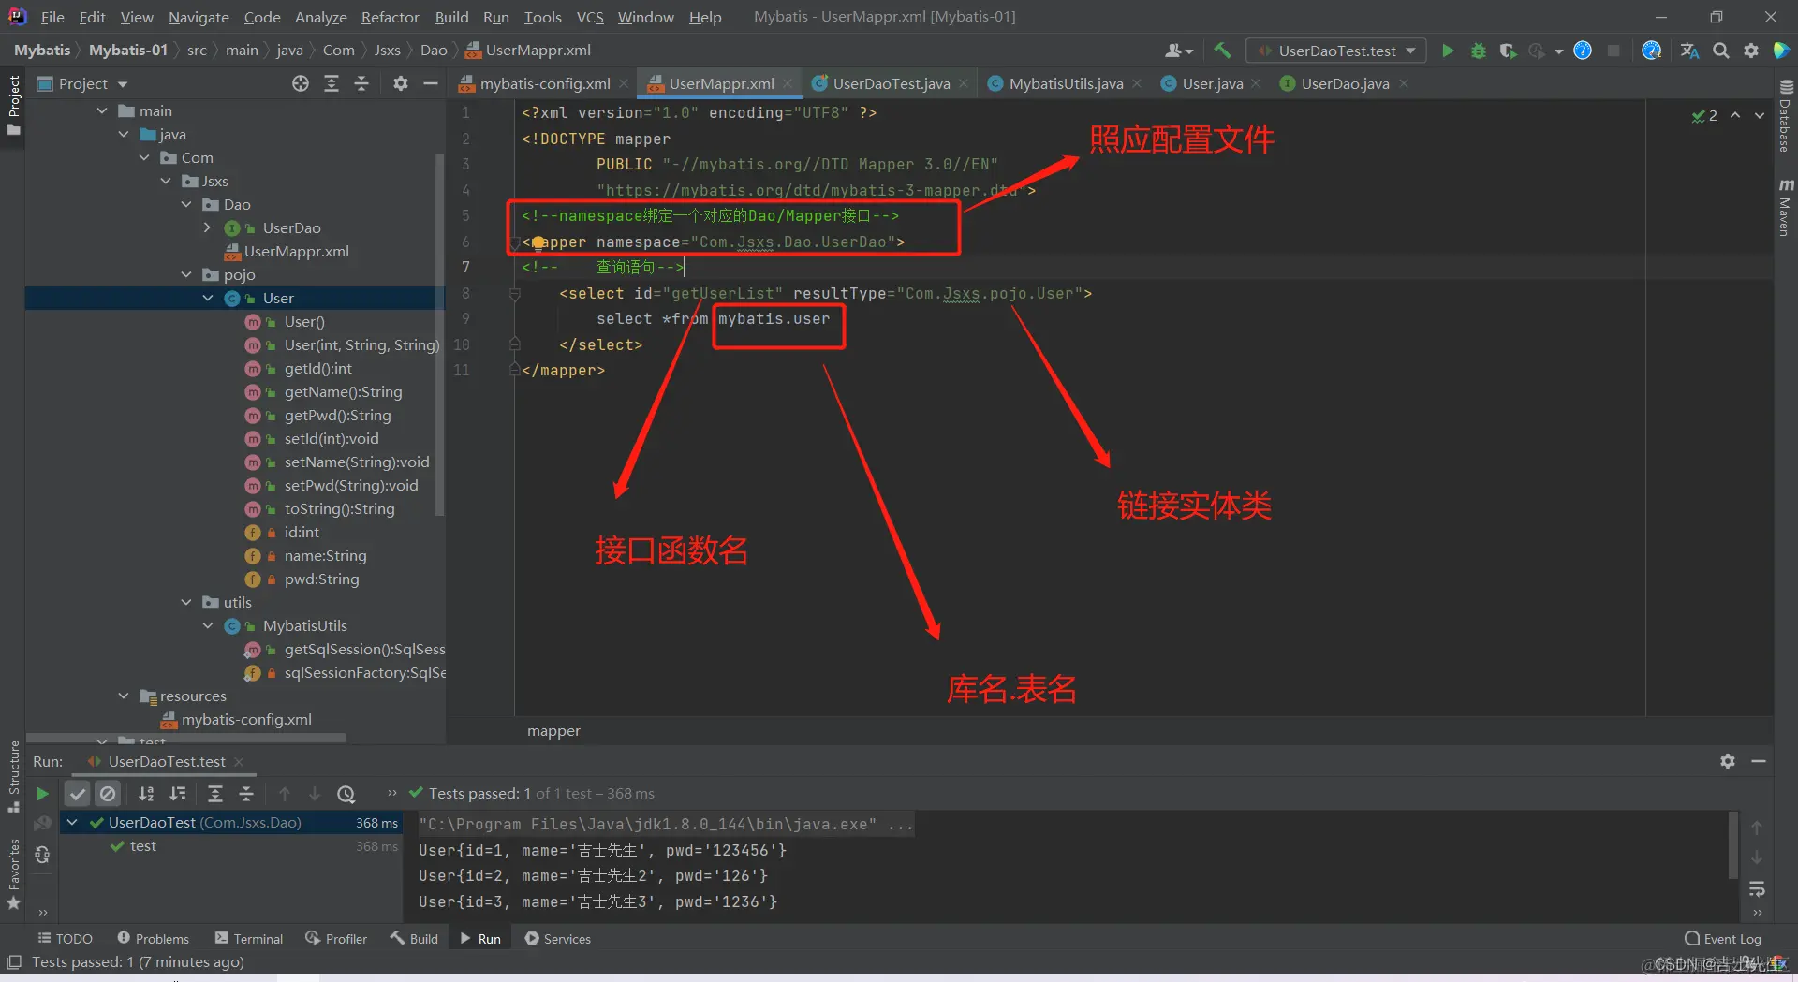Collapse the pojo package
The width and height of the screenshot is (1798, 982).
click(186, 274)
